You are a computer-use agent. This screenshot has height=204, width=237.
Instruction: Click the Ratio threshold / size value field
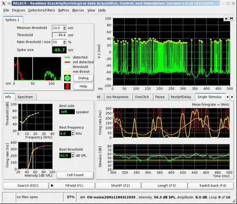57,42
